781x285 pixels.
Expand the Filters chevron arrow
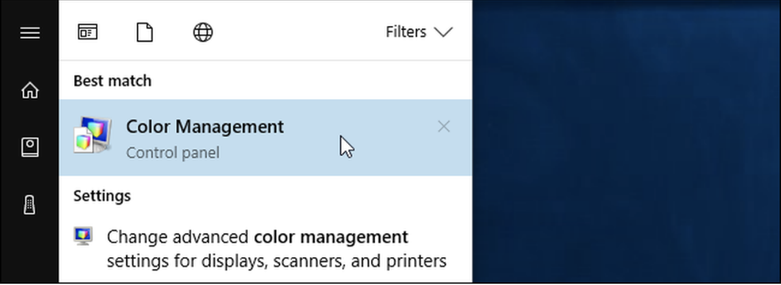443,32
